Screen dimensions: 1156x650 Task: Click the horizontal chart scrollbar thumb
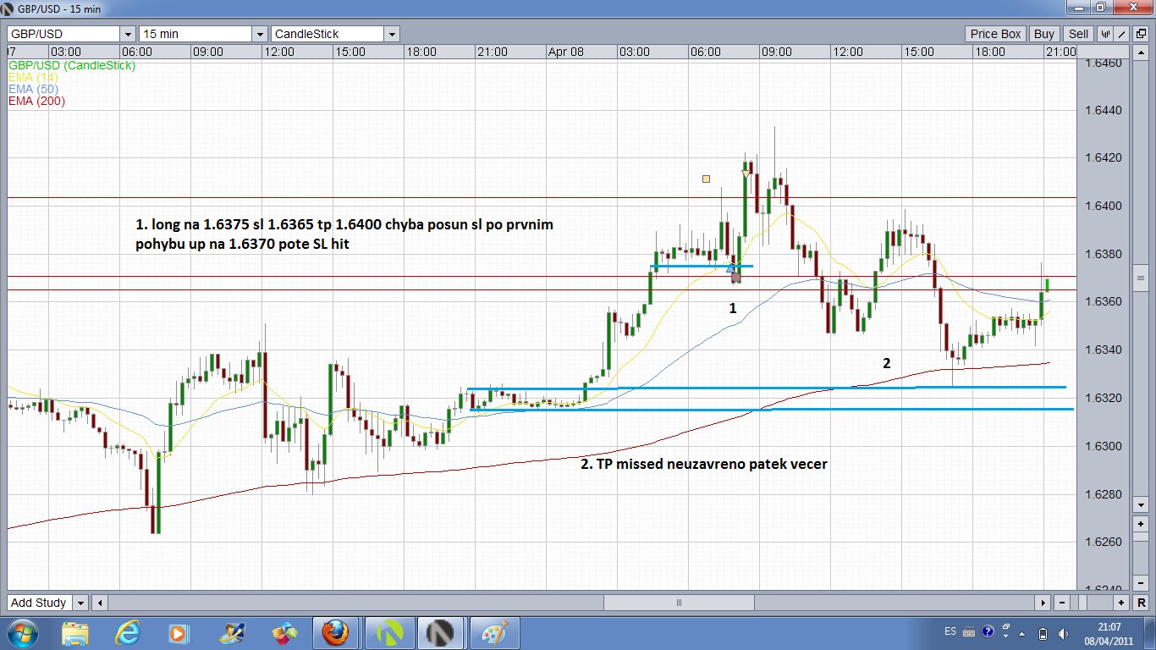click(x=679, y=603)
